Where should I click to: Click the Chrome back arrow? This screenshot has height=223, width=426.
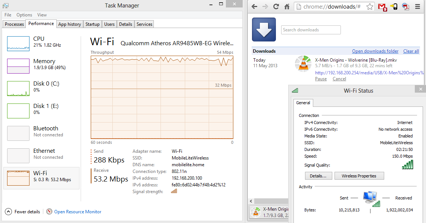pyautogui.click(x=254, y=7)
